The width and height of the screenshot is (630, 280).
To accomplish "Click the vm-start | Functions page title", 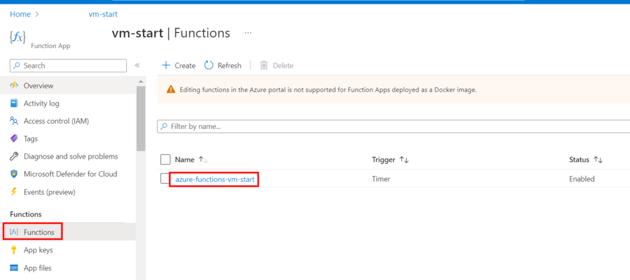I will click(x=171, y=33).
